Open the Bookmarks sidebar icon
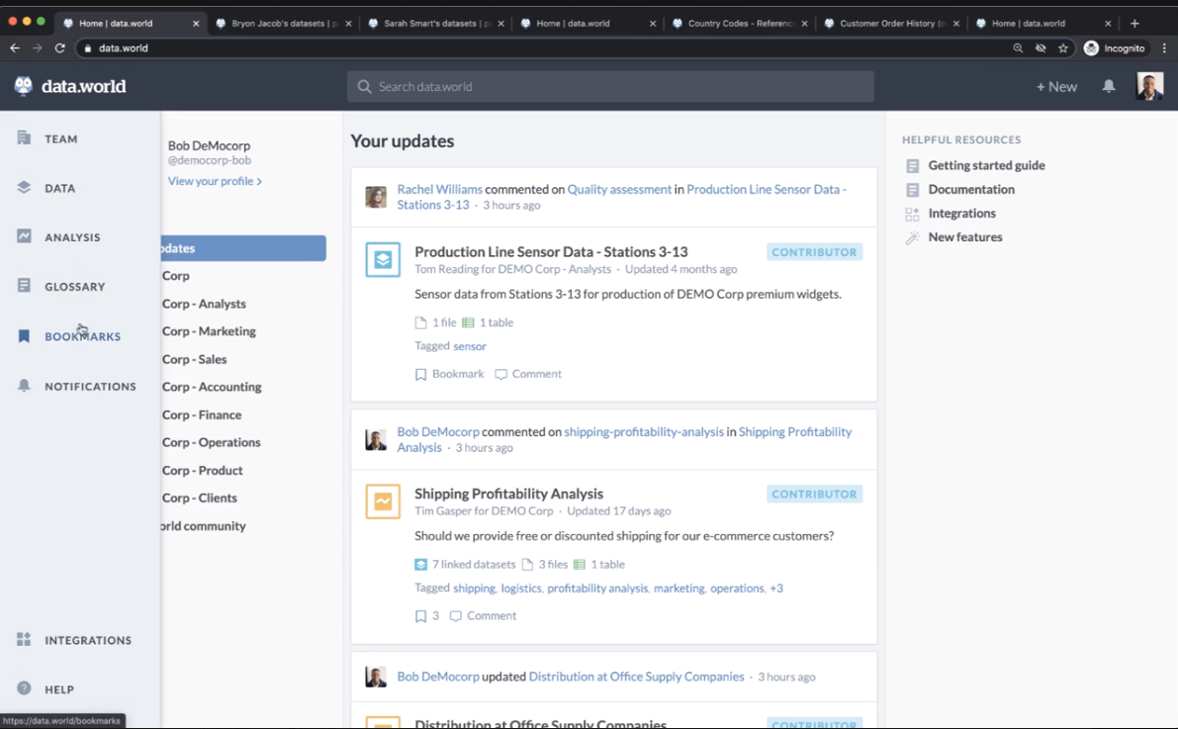Screen dimensions: 1178x729 (24, 336)
